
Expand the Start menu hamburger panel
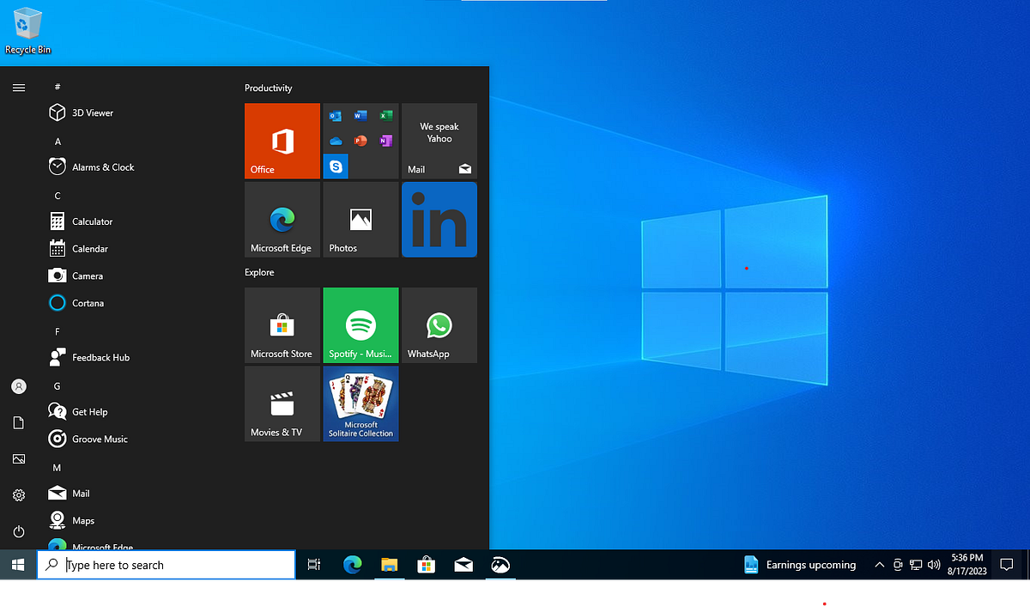click(x=18, y=87)
